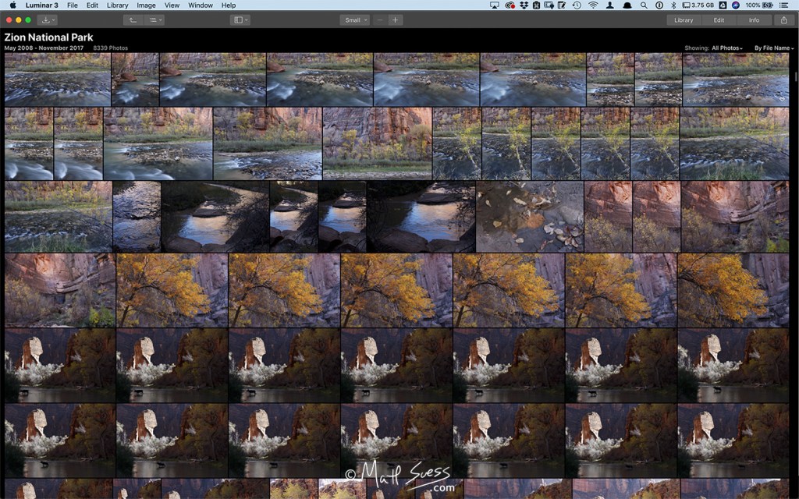Image resolution: width=799 pixels, height=499 pixels.
Task: Expand the Small thumbnail size dropdown
Action: [x=355, y=20]
